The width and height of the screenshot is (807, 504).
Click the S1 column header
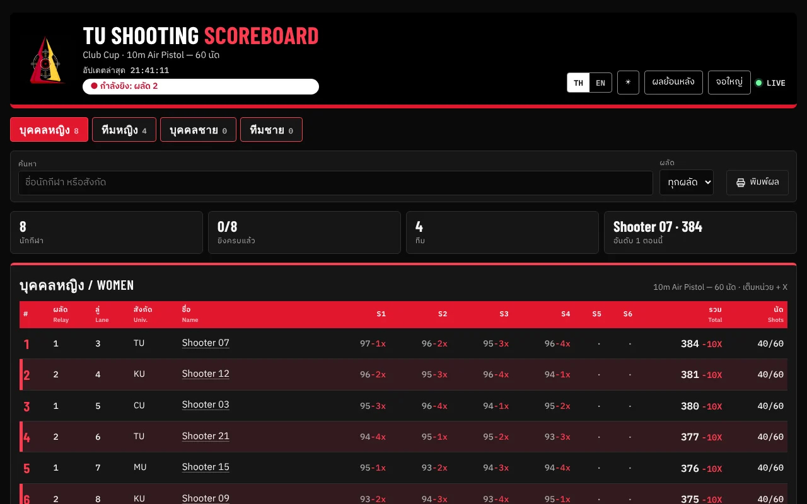(x=381, y=314)
